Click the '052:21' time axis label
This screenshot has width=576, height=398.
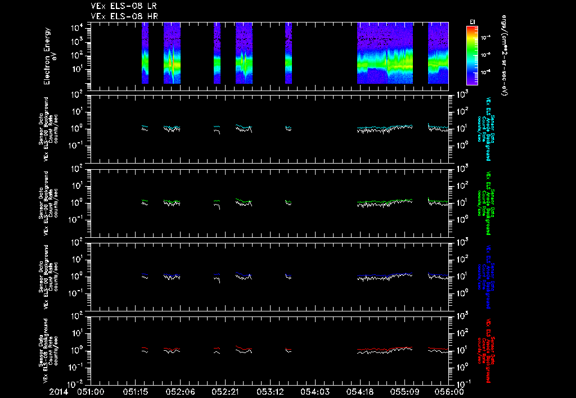coord(225,392)
